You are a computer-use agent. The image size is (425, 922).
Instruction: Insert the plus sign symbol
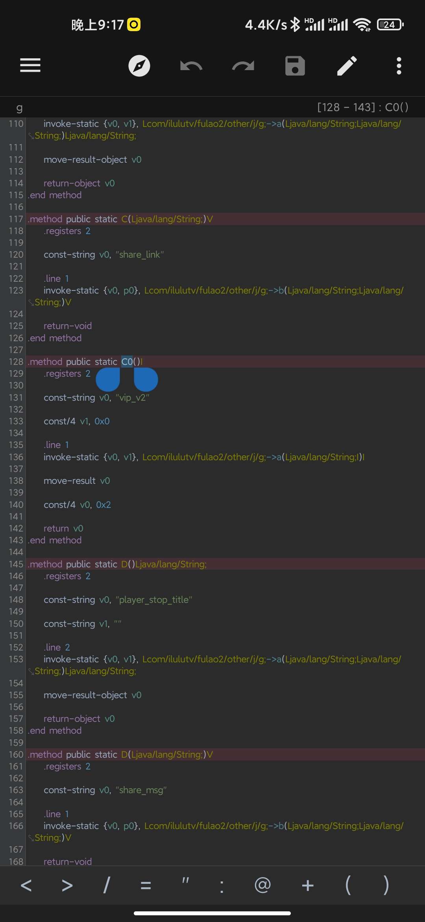click(308, 886)
